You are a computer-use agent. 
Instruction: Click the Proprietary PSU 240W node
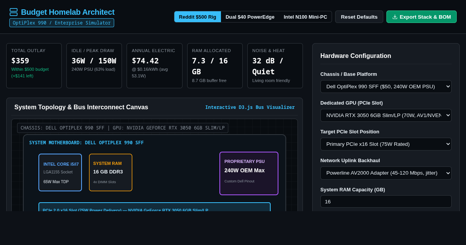click(249, 173)
